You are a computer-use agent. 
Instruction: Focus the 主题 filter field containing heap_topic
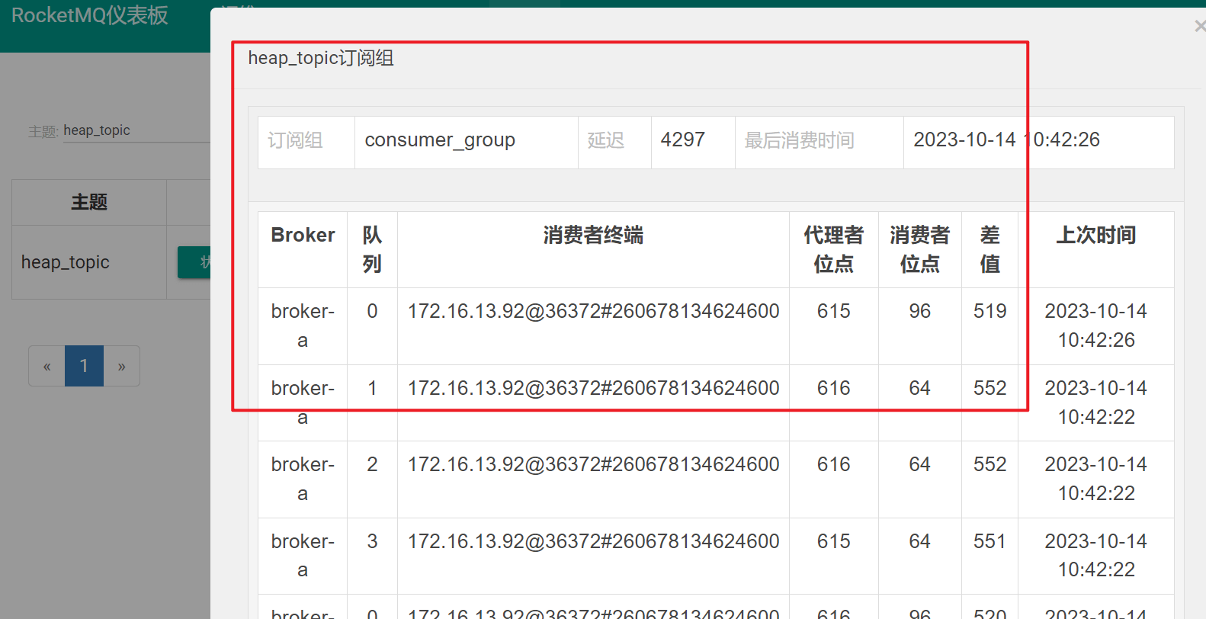click(x=136, y=131)
